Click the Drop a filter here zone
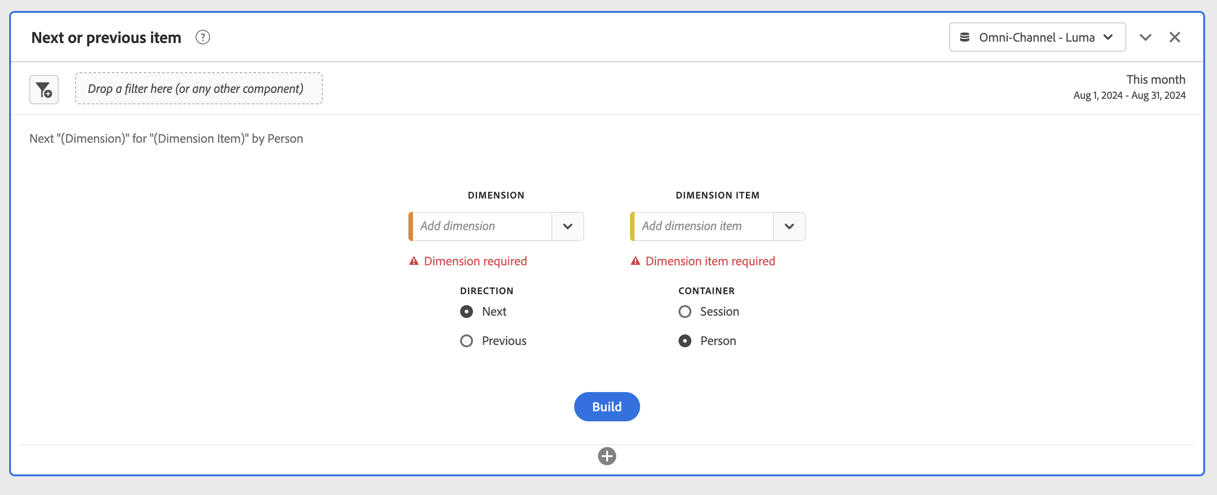The height and width of the screenshot is (495, 1217). [x=198, y=89]
